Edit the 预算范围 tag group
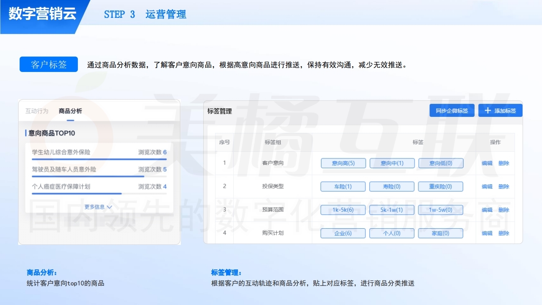Viewport: 542px width, 305px height. click(x=487, y=210)
